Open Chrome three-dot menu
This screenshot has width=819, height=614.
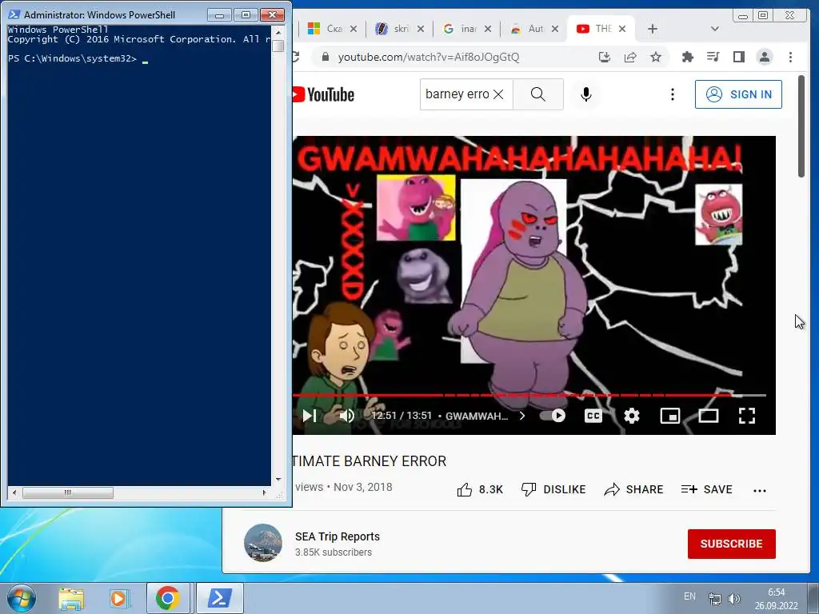[x=790, y=57]
